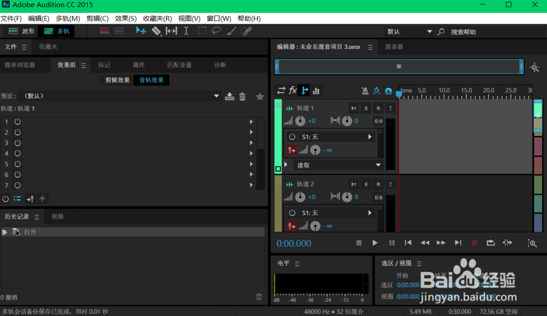Select the Razor cut tool
Viewport: 547px width, 316px height.
(x=156, y=31)
